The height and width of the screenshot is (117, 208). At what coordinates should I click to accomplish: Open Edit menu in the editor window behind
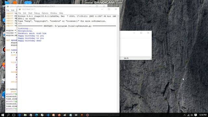(13, 10)
